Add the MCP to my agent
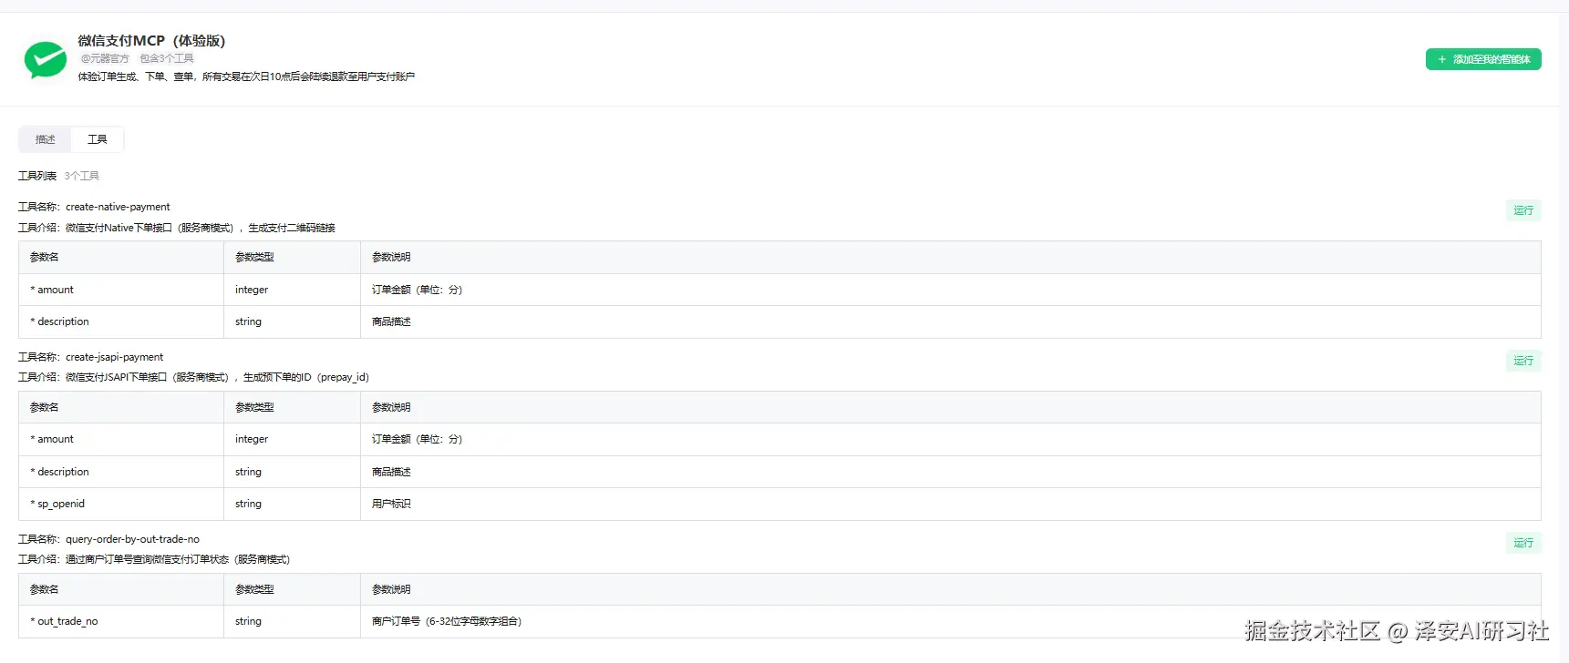 click(1483, 59)
